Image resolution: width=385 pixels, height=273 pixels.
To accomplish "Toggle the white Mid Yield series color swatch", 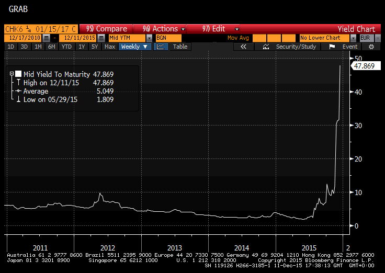I will (18, 74).
